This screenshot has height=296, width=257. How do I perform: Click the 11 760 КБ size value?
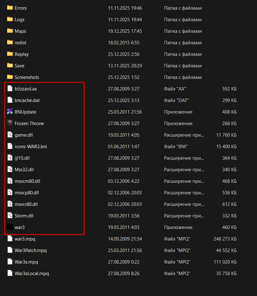coord(226,135)
